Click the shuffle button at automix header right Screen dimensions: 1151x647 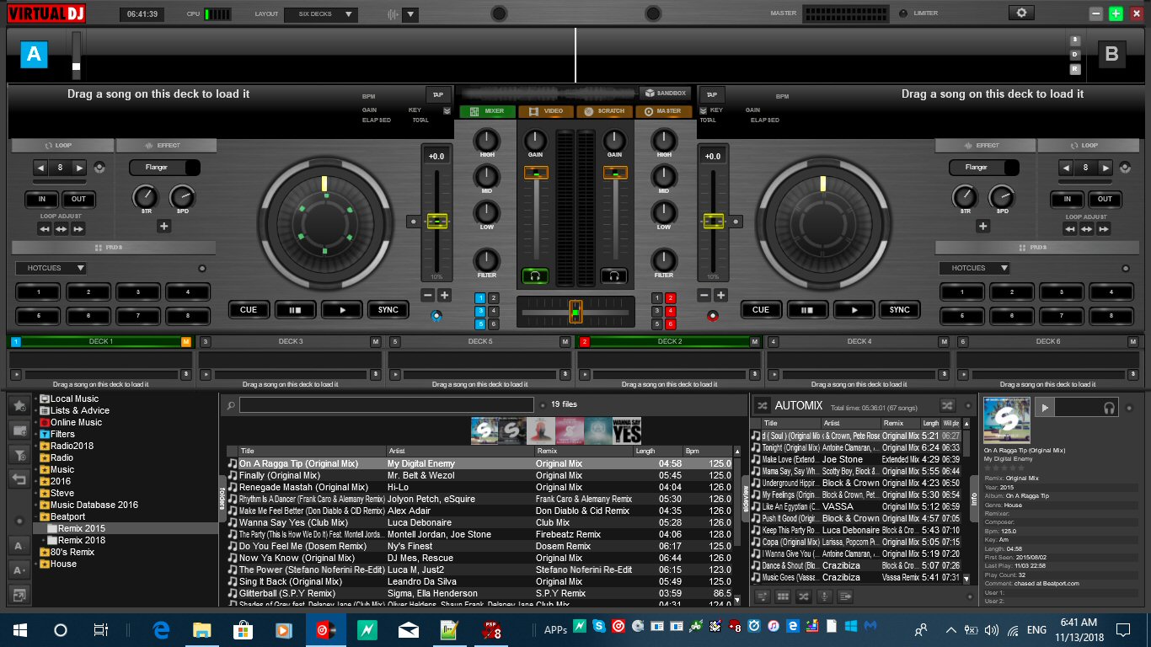pyautogui.click(x=947, y=405)
